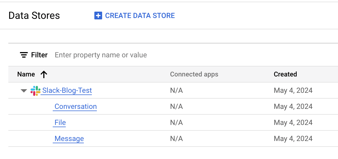Click the Name column header
338x159 pixels.
coord(26,74)
